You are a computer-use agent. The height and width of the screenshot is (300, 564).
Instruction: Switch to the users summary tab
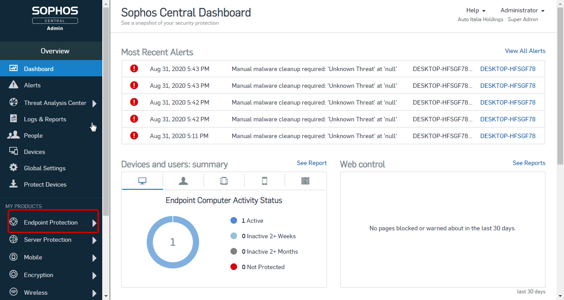pyautogui.click(x=183, y=181)
